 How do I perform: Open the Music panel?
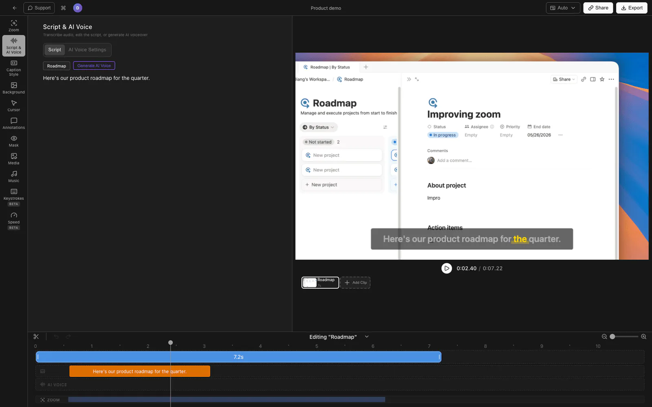[x=14, y=177]
